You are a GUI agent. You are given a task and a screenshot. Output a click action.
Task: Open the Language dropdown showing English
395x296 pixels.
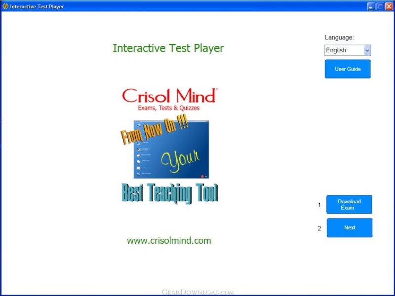(348, 50)
